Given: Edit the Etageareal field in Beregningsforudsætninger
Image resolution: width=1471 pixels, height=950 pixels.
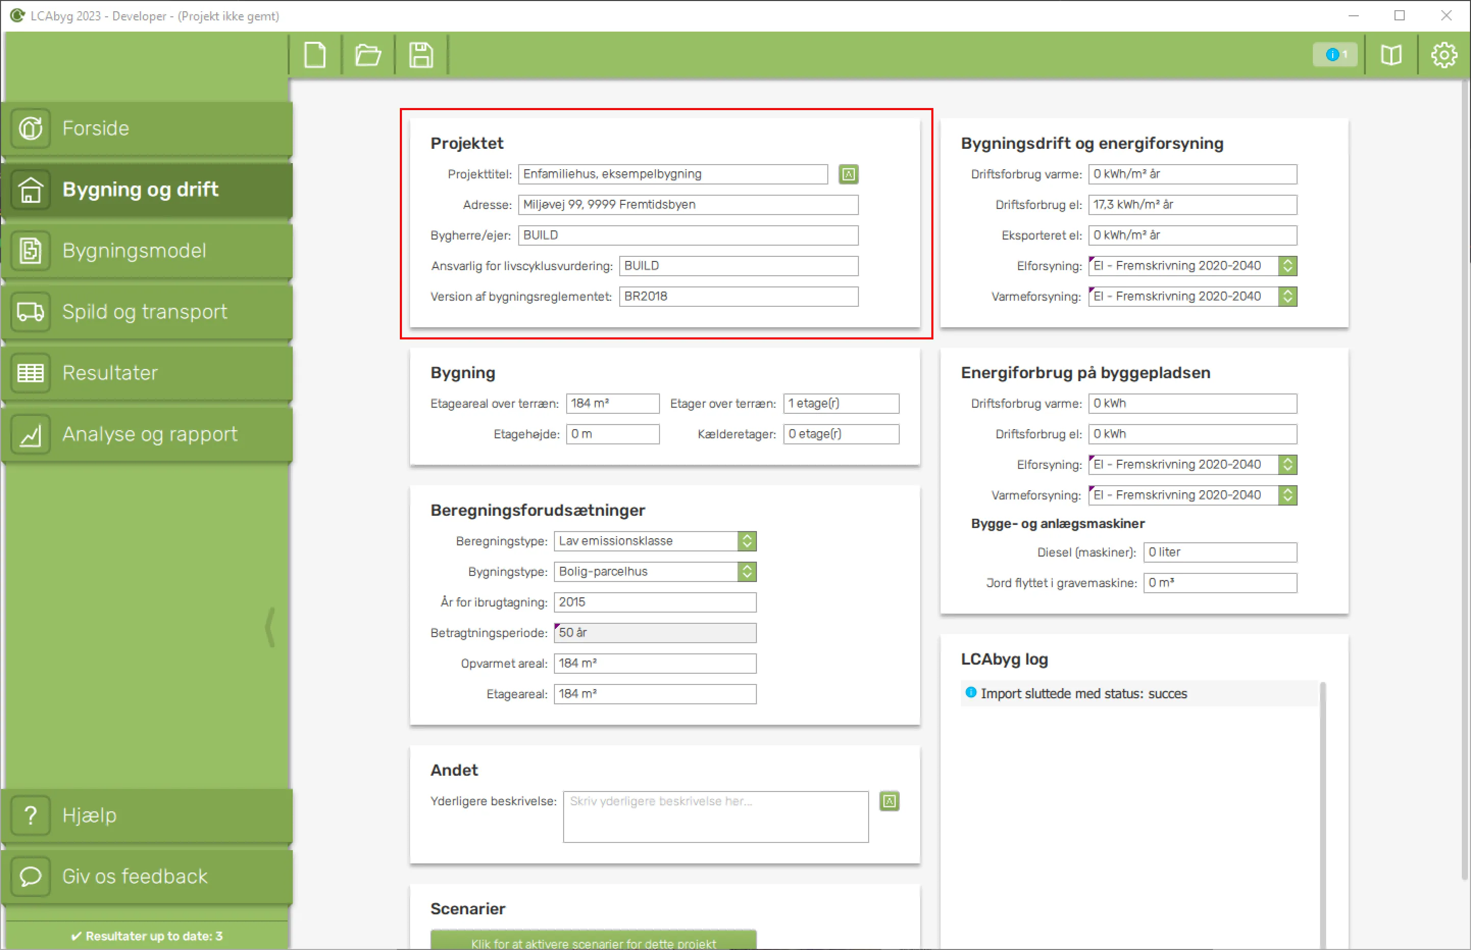Looking at the screenshot, I should (655, 694).
